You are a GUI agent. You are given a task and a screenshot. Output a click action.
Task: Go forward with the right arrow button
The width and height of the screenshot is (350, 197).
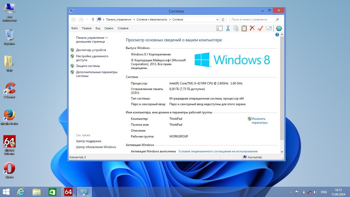pos(81,19)
